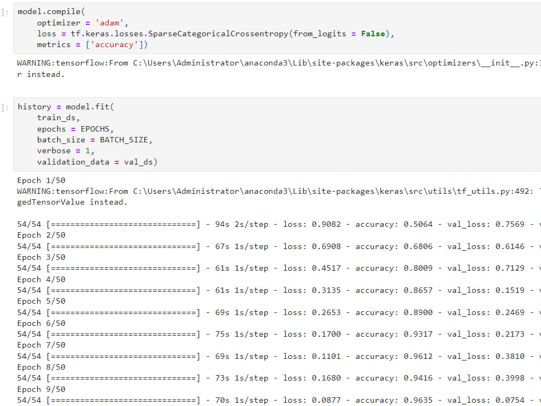Click the Epoch 4/50 output line
This screenshot has width=541, height=406.
click(x=41, y=279)
